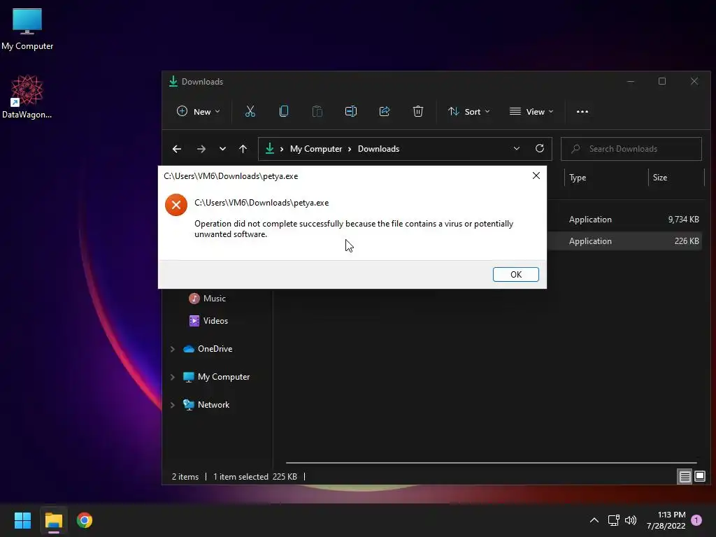Click the horizontal scrollbar in file list
This screenshot has height=537, width=716.
click(492, 463)
